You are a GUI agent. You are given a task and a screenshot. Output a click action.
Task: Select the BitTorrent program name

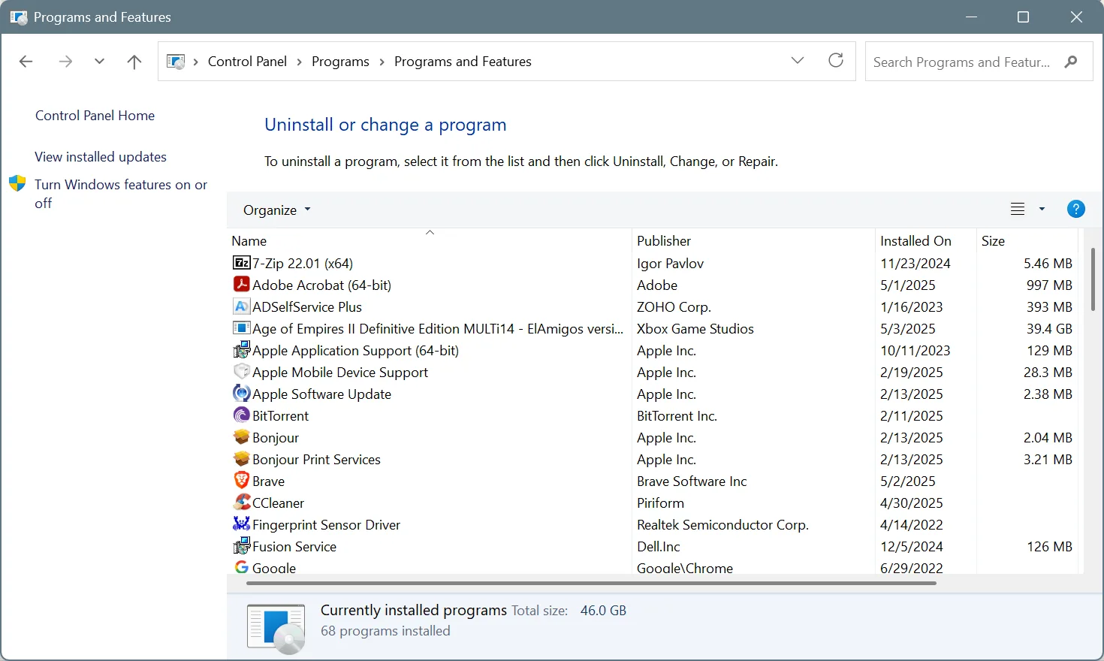click(x=280, y=415)
